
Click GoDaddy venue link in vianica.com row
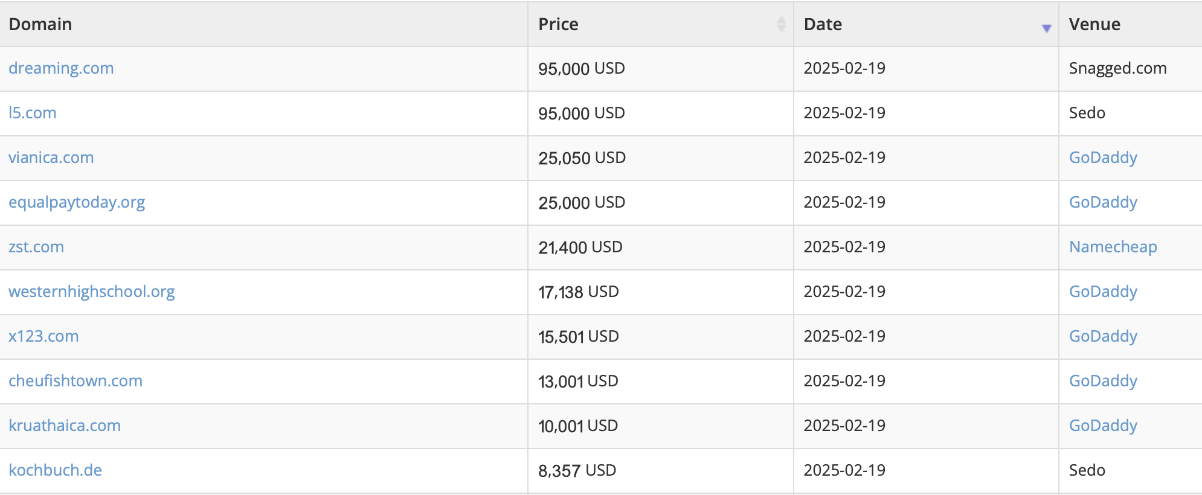coord(1104,158)
